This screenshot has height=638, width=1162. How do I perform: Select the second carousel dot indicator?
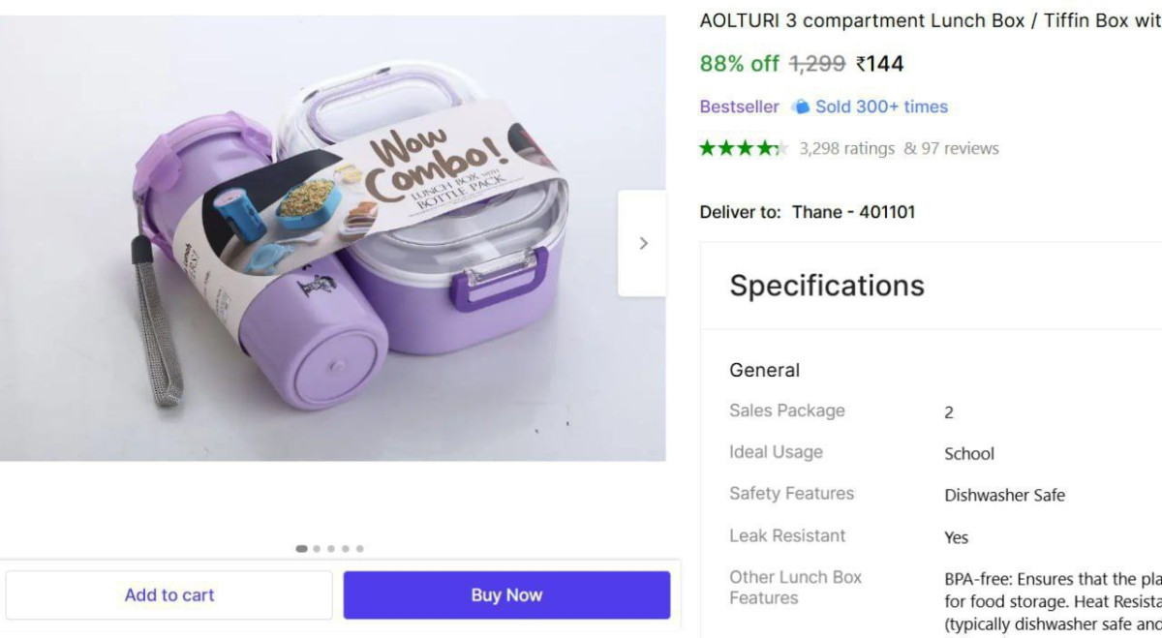point(317,549)
